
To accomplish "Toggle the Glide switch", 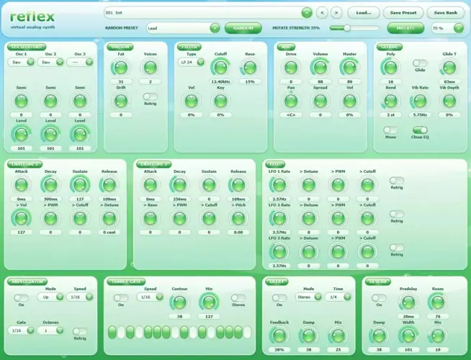I will [420, 63].
